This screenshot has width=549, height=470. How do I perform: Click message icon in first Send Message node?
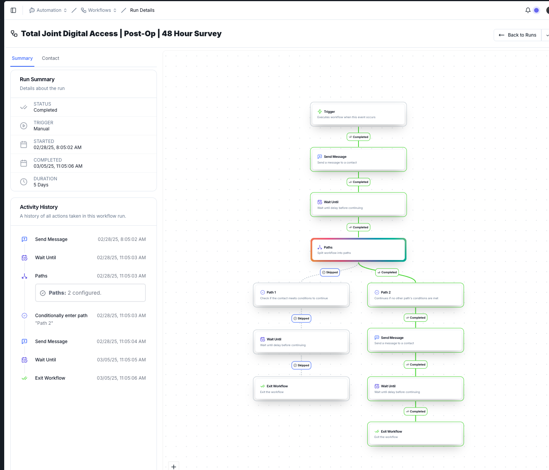[320, 157]
